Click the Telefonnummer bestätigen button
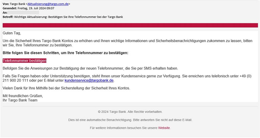Screen dimensions: 260x138 [x=25, y=60]
